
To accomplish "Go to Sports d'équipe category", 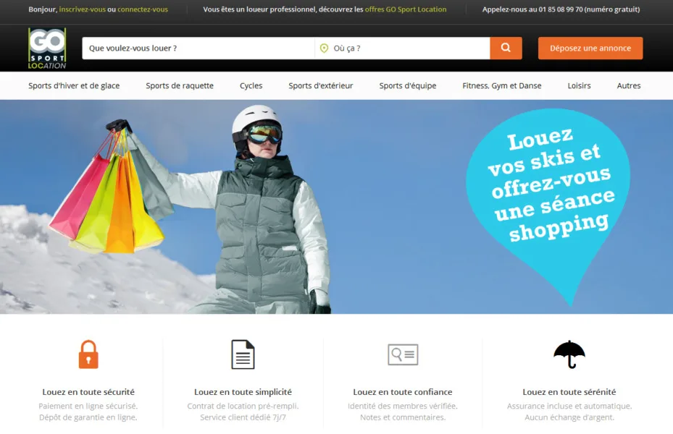I will 408,85.
